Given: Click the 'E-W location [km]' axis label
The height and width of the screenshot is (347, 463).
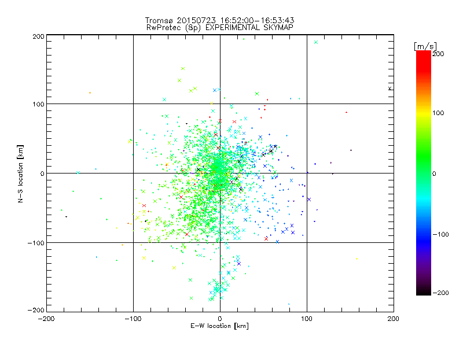Looking at the screenshot, I should [x=219, y=326].
